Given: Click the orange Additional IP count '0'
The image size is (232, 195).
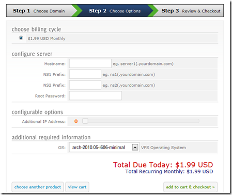Looking at the screenshot, I should [x=76, y=121].
